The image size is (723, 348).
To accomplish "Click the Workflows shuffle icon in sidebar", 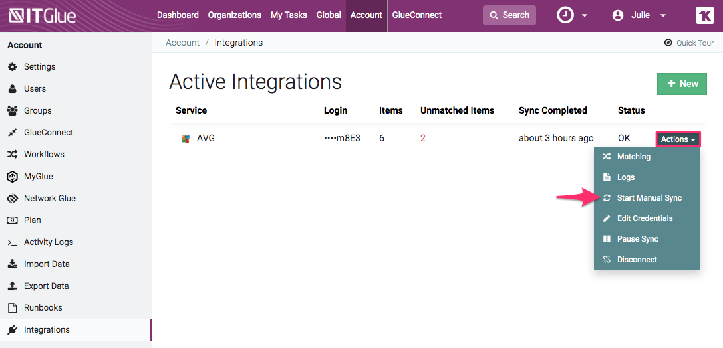I will tap(13, 155).
